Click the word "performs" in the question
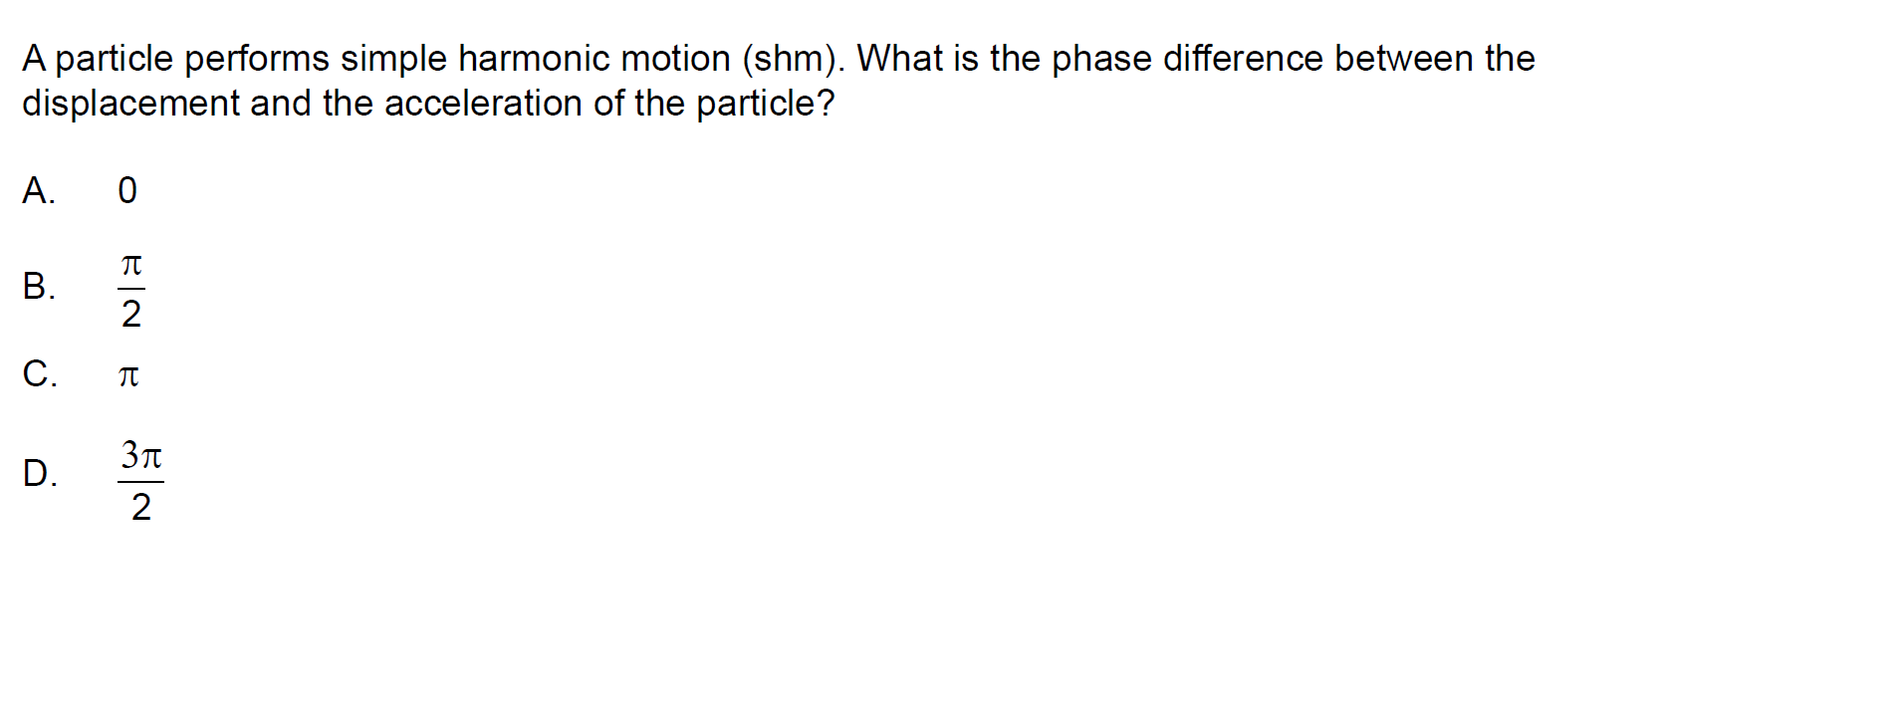 (257, 59)
